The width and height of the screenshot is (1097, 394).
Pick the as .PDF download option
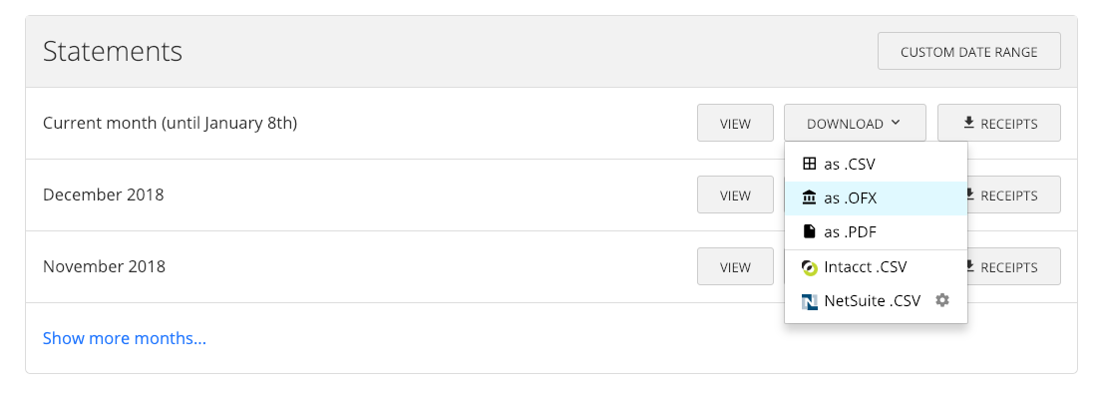(876, 231)
